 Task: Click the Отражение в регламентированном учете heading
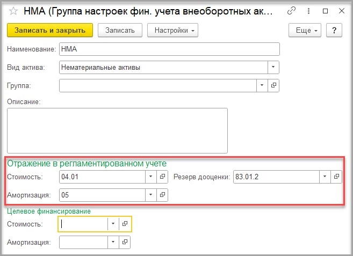pyautogui.click(x=87, y=164)
